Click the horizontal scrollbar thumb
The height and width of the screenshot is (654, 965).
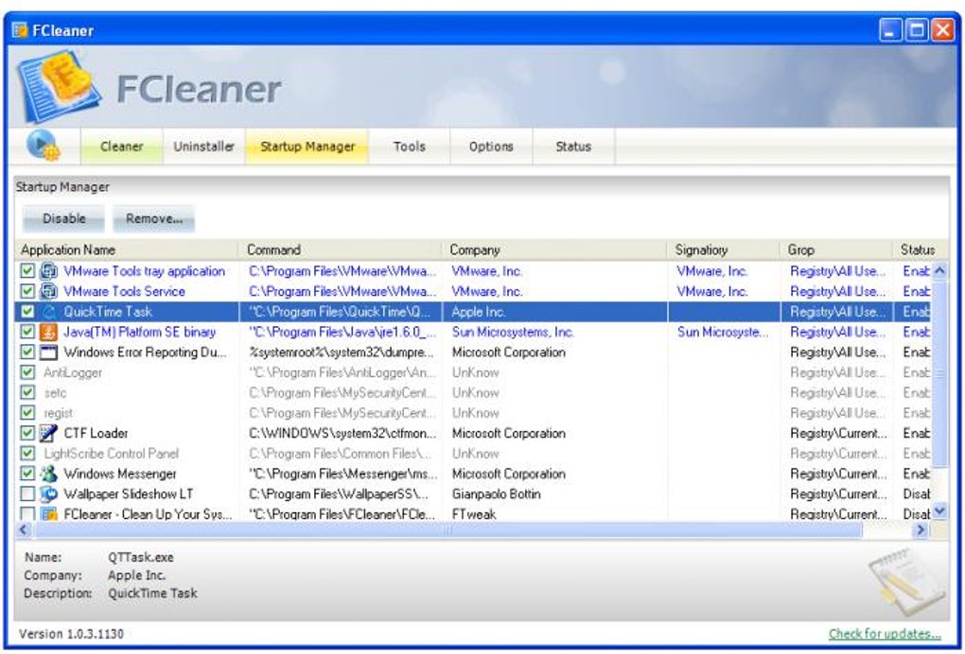pyautogui.click(x=449, y=529)
